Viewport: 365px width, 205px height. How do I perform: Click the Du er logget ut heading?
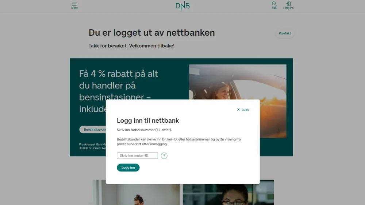[x=151, y=33]
